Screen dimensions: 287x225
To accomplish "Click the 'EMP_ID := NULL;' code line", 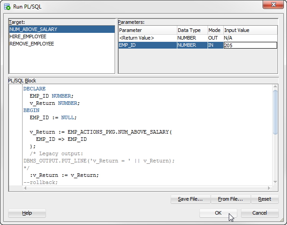I will [53, 117].
